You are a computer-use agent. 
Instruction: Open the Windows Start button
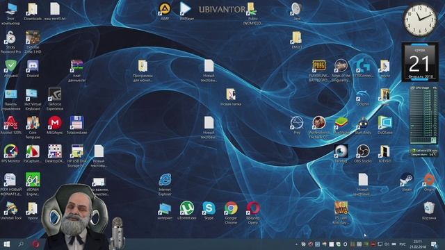pyautogui.click(x=6, y=244)
